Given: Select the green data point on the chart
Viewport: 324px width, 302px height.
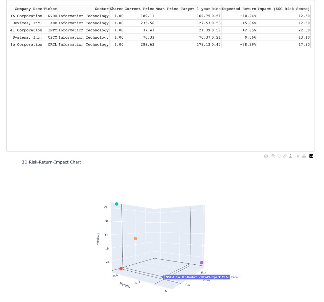Looking at the screenshot, I should pos(116,204).
